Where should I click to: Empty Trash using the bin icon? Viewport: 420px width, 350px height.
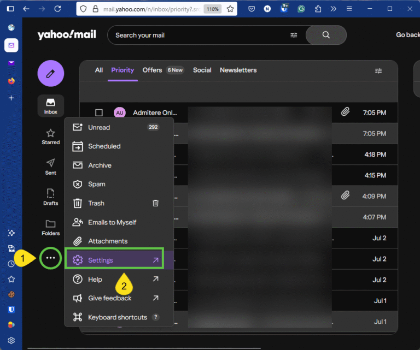coord(155,203)
